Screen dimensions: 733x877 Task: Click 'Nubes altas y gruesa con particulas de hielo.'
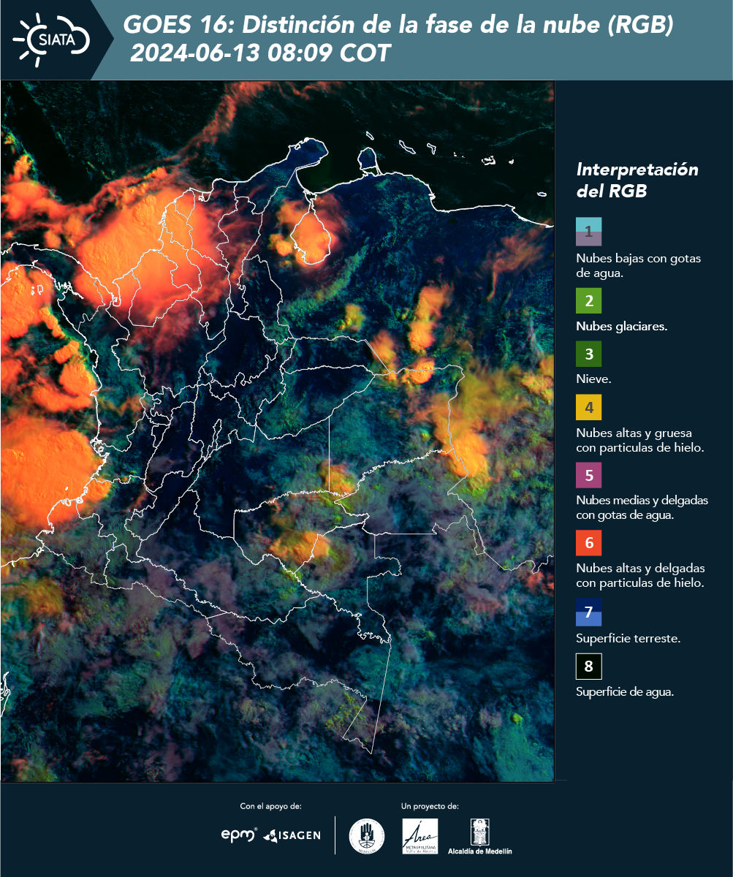pyautogui.click(x=640, y=440)
